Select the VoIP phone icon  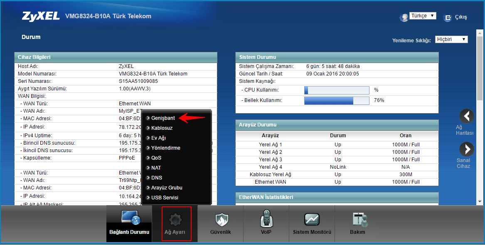266,218
